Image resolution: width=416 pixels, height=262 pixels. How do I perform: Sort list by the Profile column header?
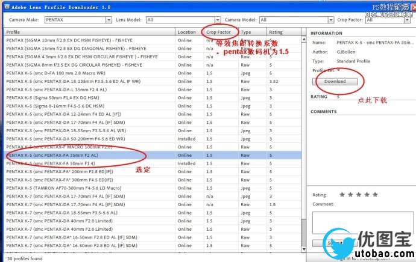[89, 32]
